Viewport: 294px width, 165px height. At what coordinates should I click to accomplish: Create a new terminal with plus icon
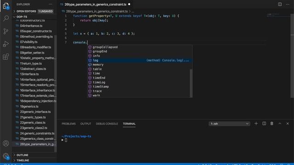[x=256, y=123]
